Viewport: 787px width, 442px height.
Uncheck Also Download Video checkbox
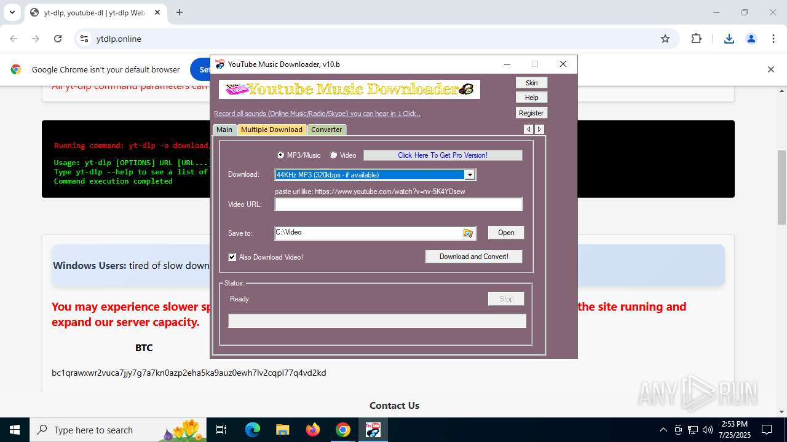(232, 257)
